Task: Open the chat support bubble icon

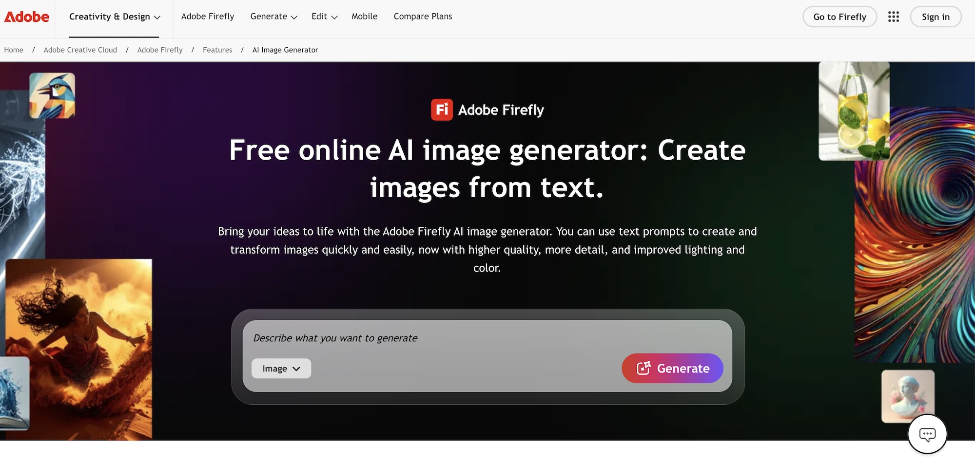Action: [927, 434]
